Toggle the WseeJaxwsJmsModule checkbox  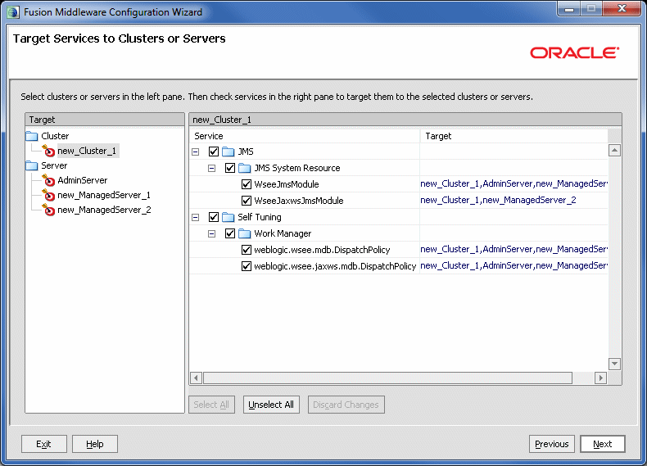[x=247, y=201]
